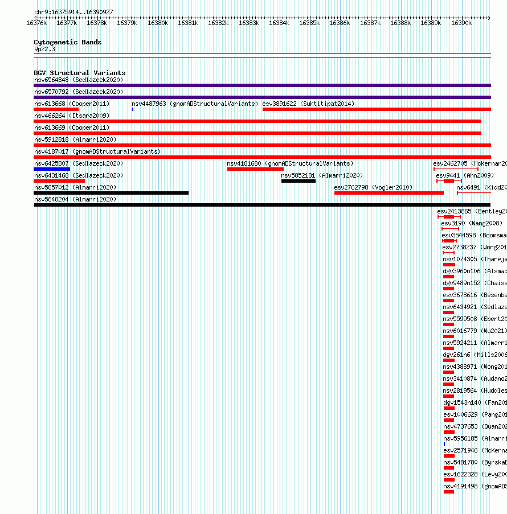Select nsv4191498 variant label
507x514 pixels.
475,487
